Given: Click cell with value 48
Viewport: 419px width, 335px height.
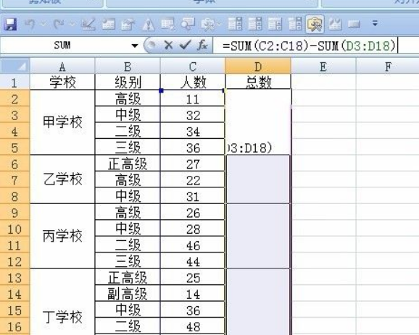Looking at the screenshot, I should pyautogui.click(x=193, y=326).
